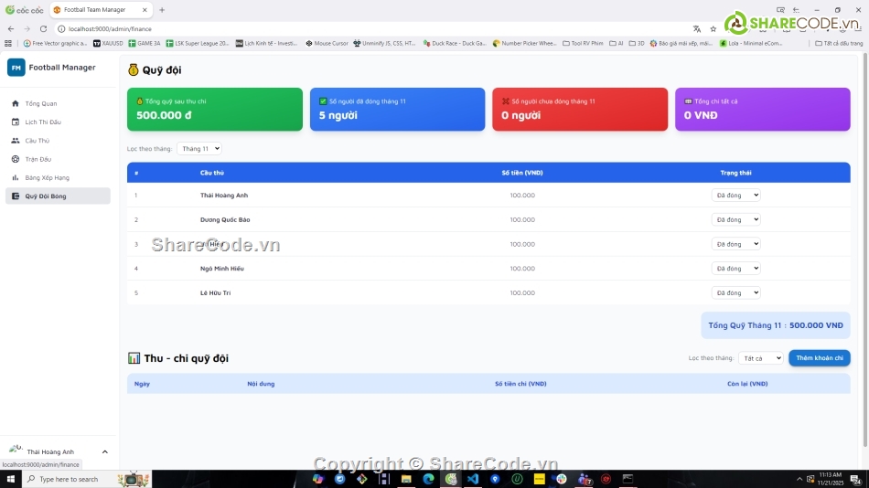Image resolution: width=869 pixels, height=488 pixels.
Task: Change payment status for Thái Hoàng Anh
Action: tap(735, 195)
